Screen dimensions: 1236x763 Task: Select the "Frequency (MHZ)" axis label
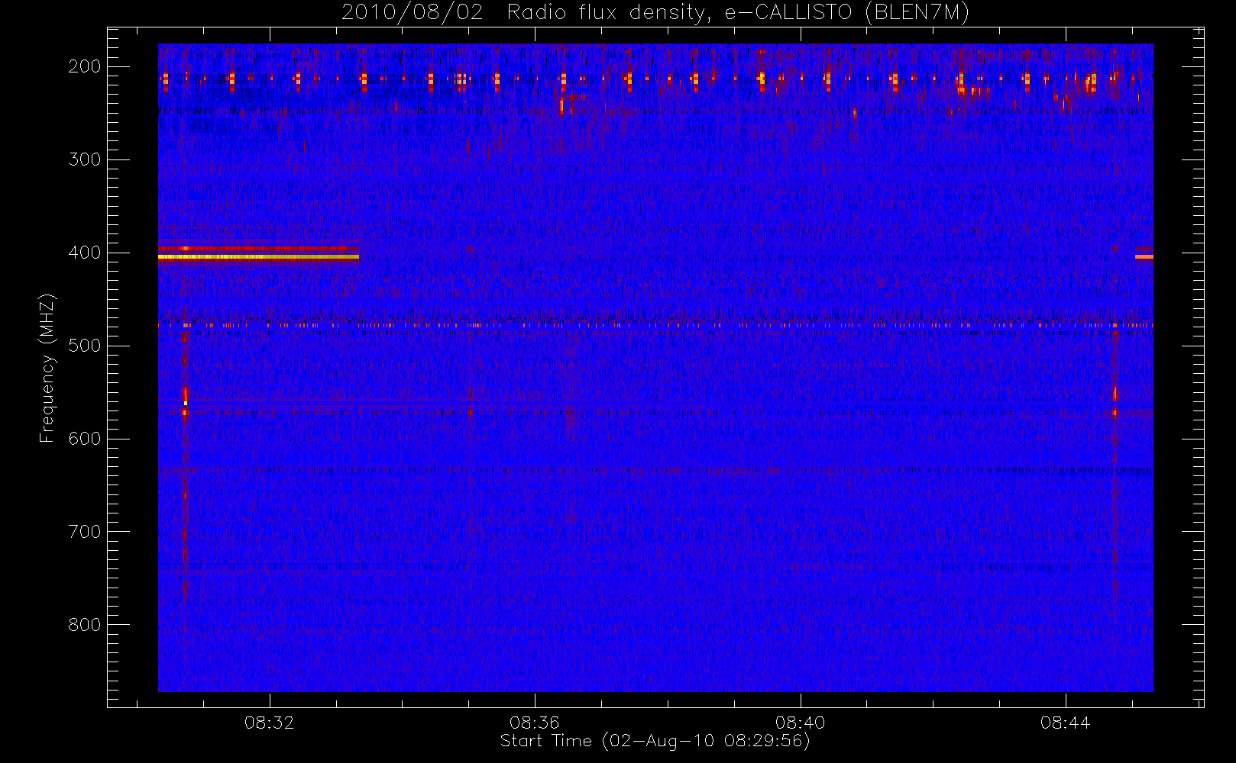coord(47,368)
